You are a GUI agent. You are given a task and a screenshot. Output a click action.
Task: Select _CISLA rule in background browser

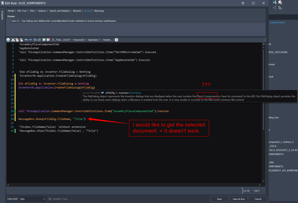point(273,146)
